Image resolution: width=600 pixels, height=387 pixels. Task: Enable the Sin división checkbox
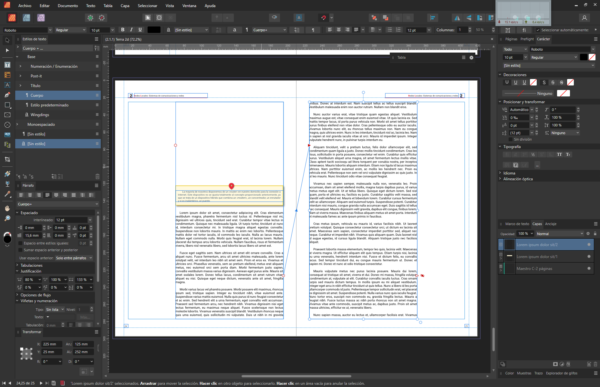(x=511, y=139)
